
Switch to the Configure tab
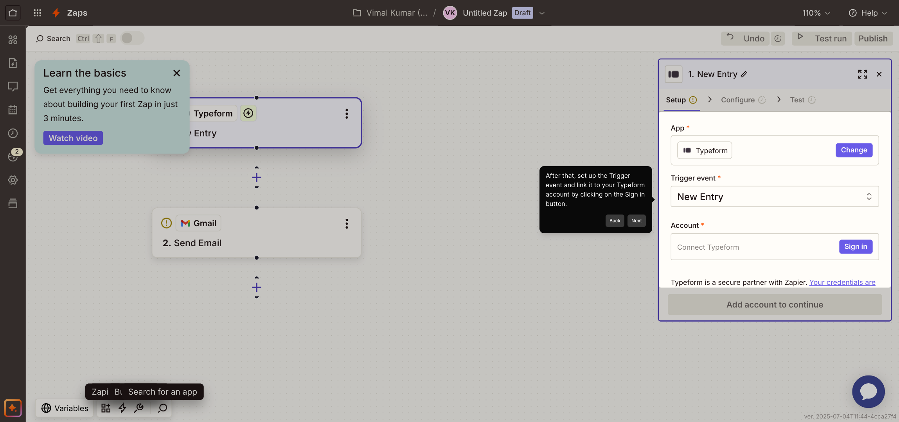(743, 100)
